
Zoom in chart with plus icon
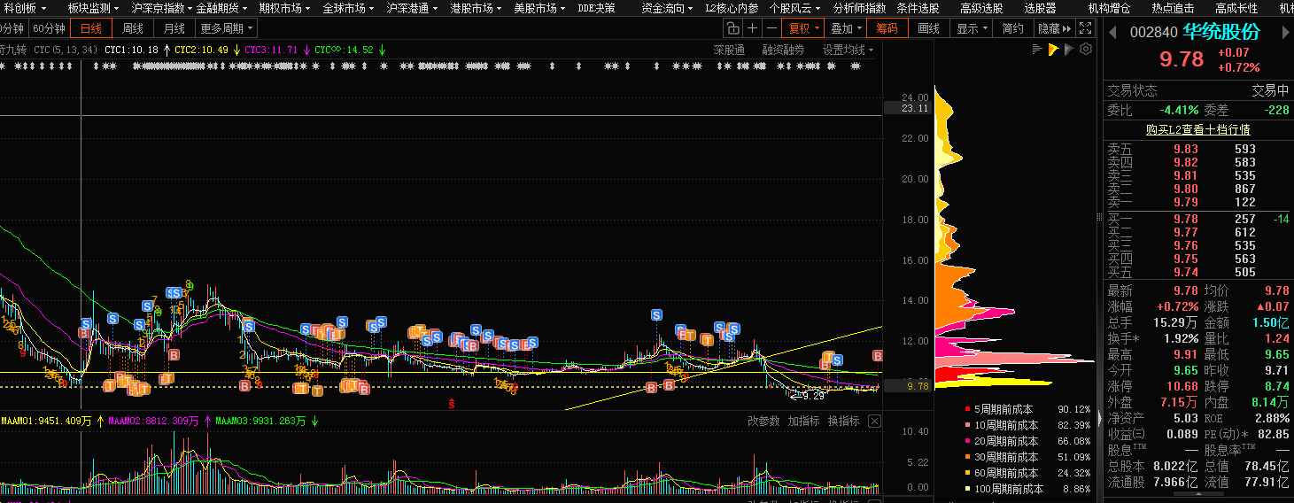click(x=753, y=28)
